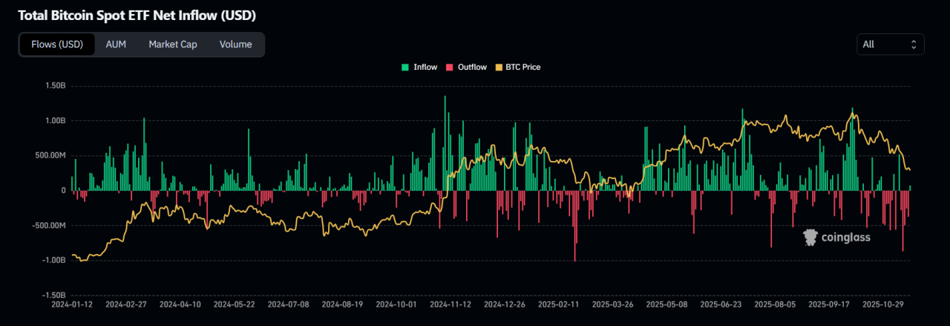Click the tallest green inflow bar near 2024-11-12
This screenshot has width=950, height=326.
click(x=445, y=141)
